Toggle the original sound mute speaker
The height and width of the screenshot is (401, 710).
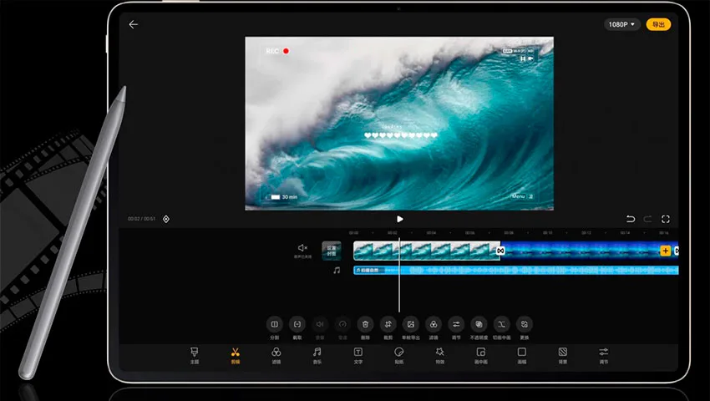[302, 248]
